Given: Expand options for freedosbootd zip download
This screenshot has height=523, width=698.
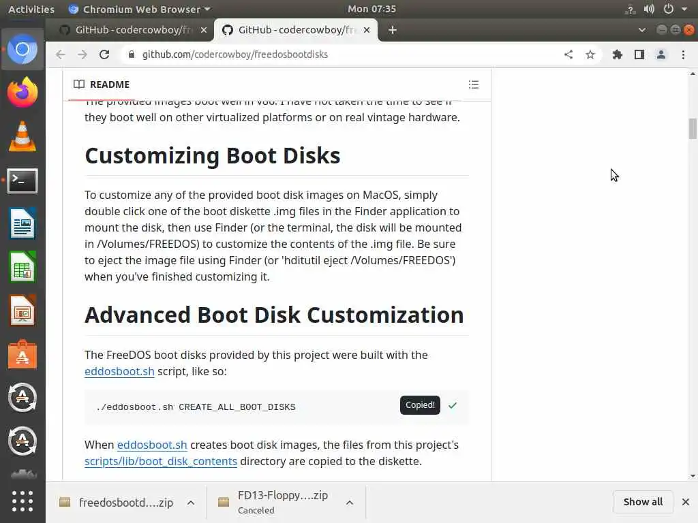Looking at the screenshot, I should pos(191,503).
